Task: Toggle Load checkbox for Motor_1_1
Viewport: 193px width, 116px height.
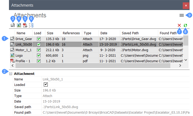Action: [x=39, y=50]
